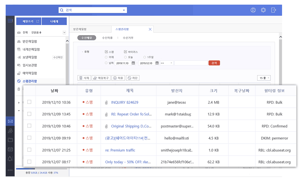299x182 pixels.
Task: Click the 수신확인 button
Action: click(58, 57)
